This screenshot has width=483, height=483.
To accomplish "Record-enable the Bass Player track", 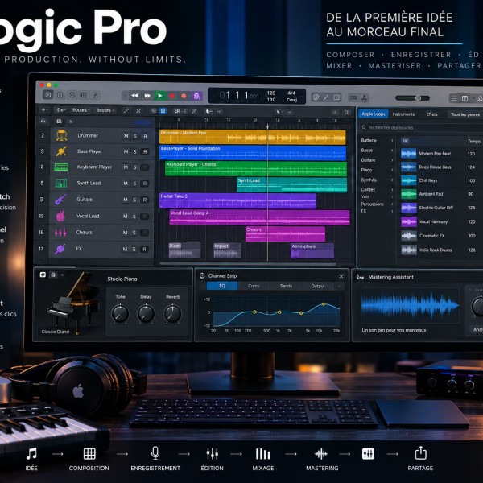I will tap(144, 152).
